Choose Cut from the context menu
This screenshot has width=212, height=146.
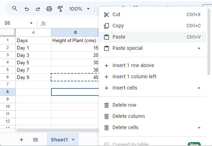(116, 14)
